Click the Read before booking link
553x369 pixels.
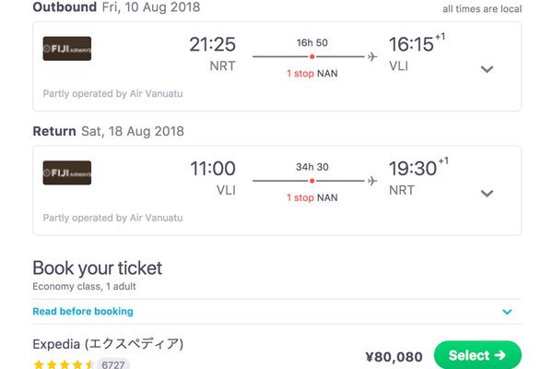[83, 312]
